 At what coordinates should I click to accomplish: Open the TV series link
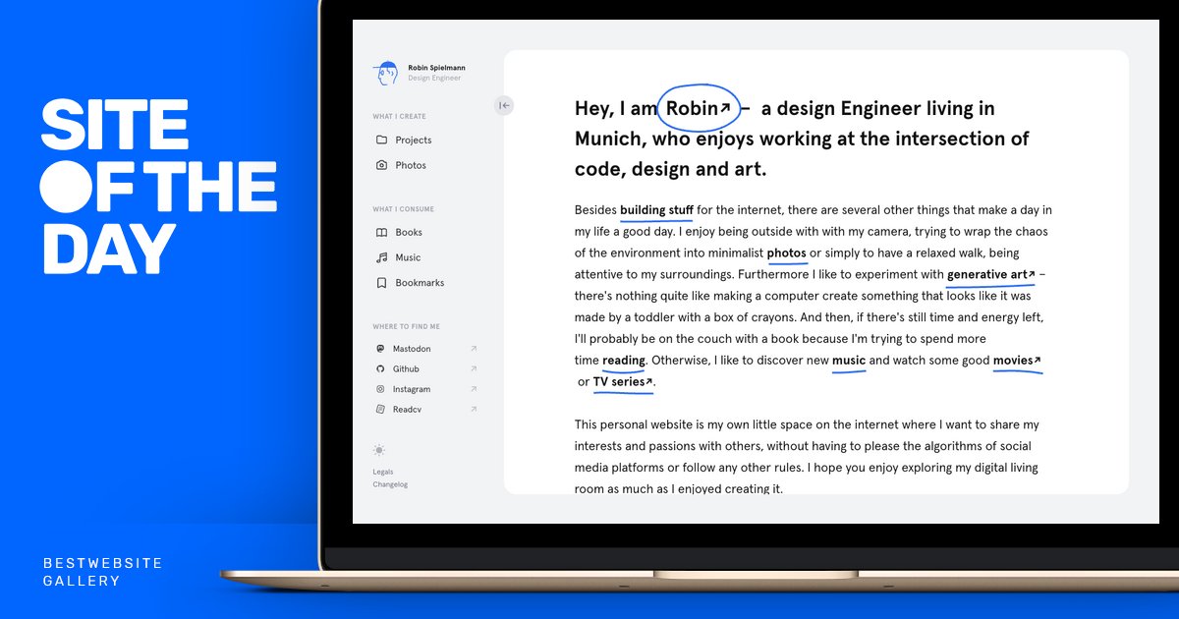tap(619, 381)
